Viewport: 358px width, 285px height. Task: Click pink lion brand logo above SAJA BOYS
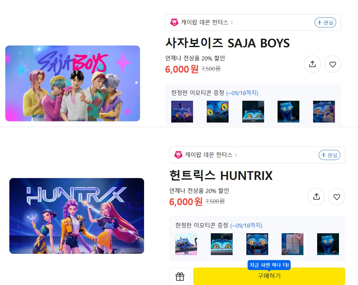pyautogui.click(x=174, y=22)
